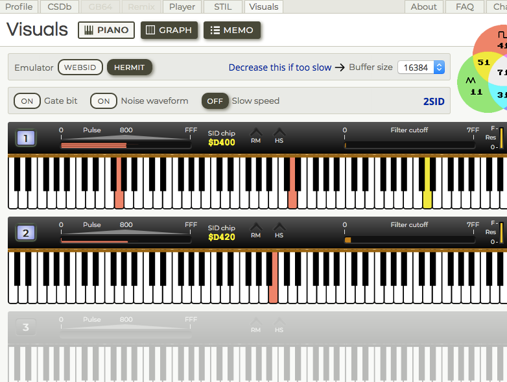The width and height of the screenshot is (507, 382).
Task: Click the list icon in MEMO button
Action: (215, 30)
